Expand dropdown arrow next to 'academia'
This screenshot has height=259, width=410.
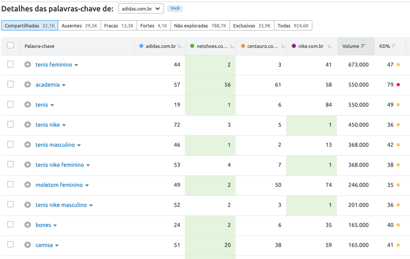coord(64,85)
